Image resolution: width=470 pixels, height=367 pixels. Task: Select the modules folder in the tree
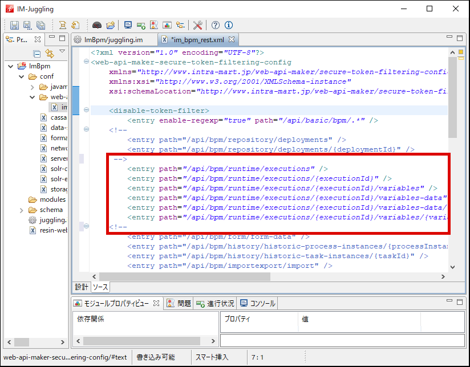point(52,199)
